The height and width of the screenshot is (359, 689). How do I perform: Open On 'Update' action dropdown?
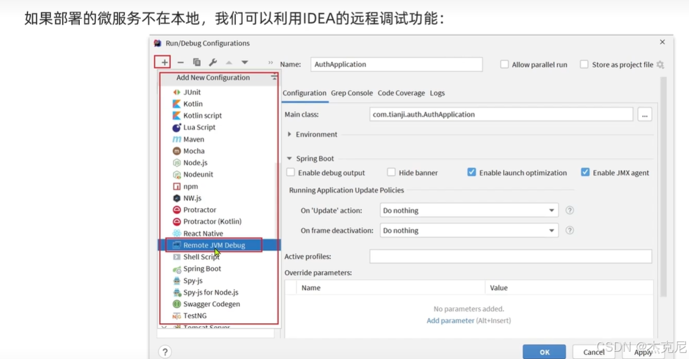(469, 211)
